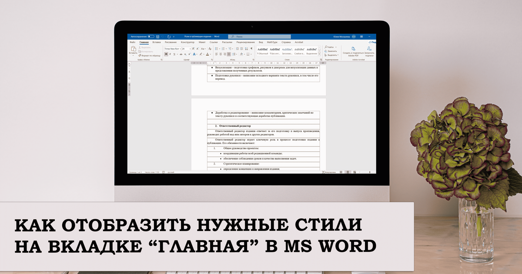This screenshot has width=522, height=274.
Task: Switch to the Рассылки tab
Action: tap(227, 42)
